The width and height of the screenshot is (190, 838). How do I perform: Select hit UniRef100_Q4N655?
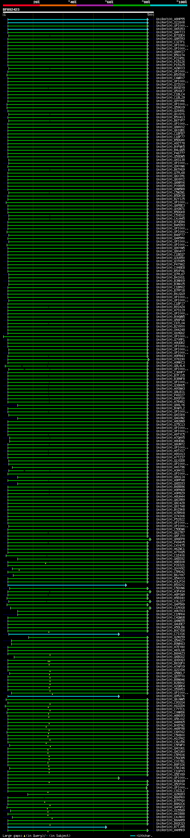(170, 621)
